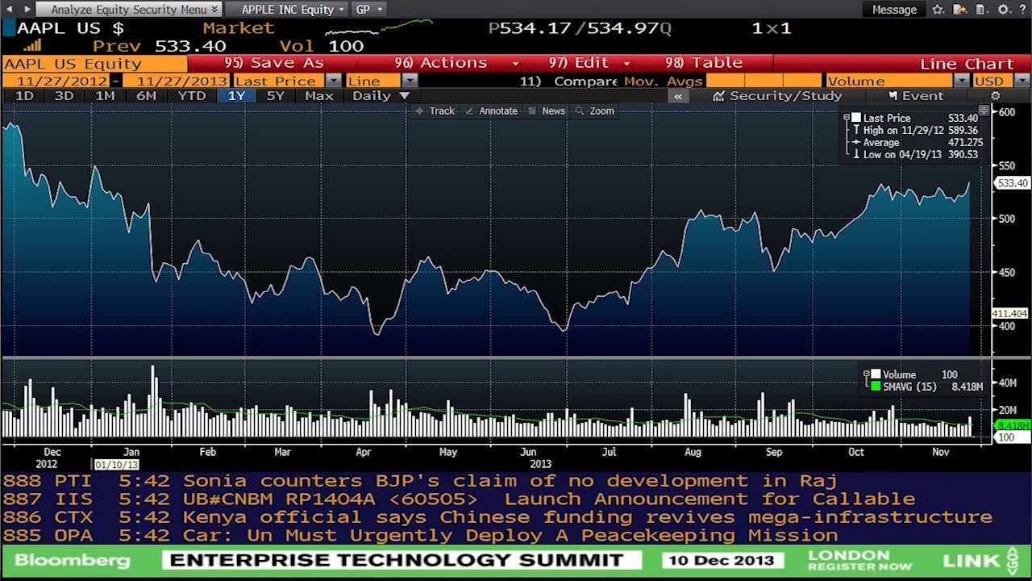
Task: Select the Annotate pencil tool
Action: pos(492,111)
